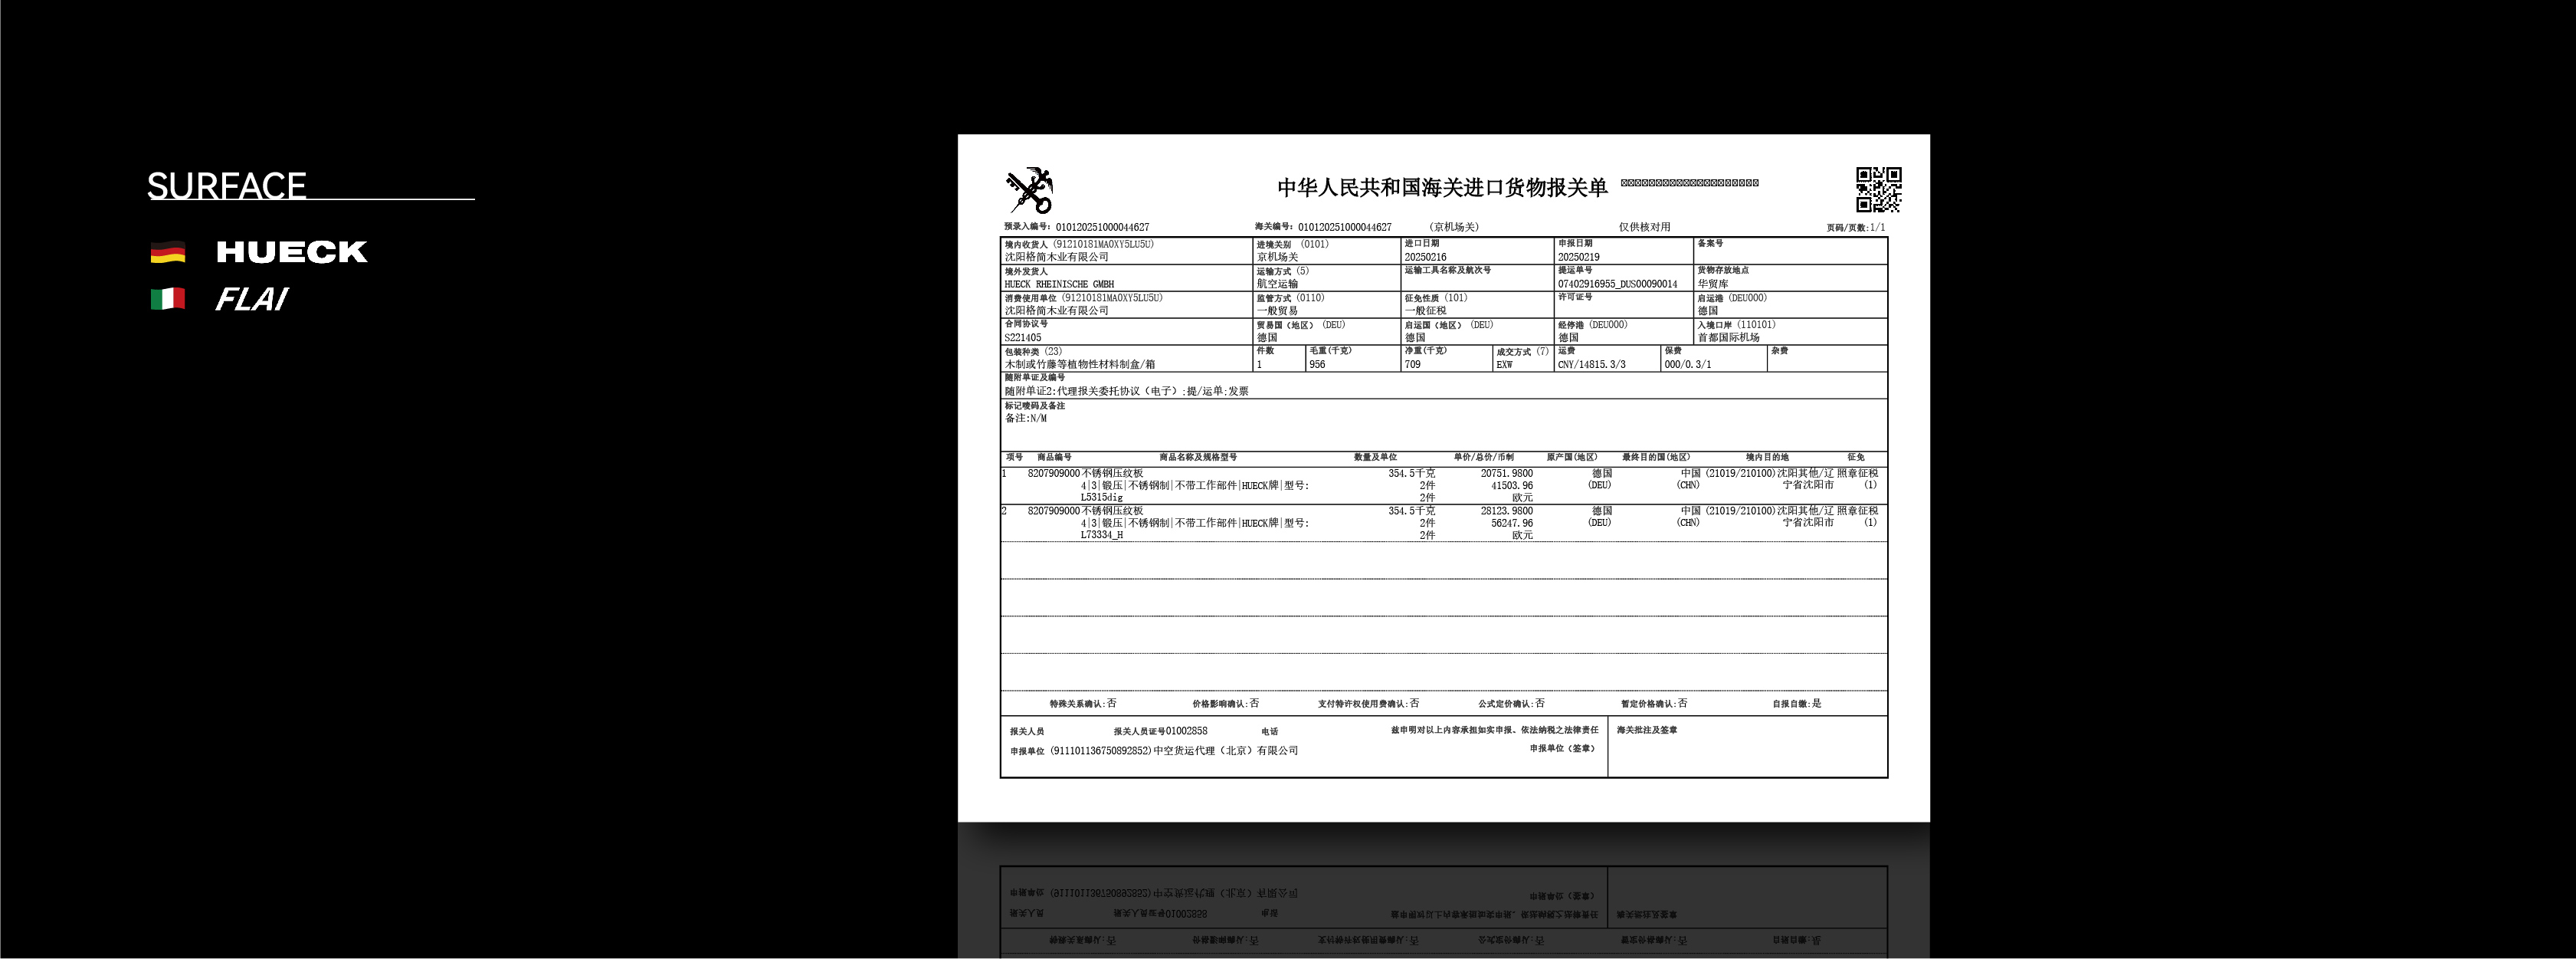Click the pre-entry number 010120251000044627
The image size is (2576, 959).
pyautogui.click(x=1101, y=227)
